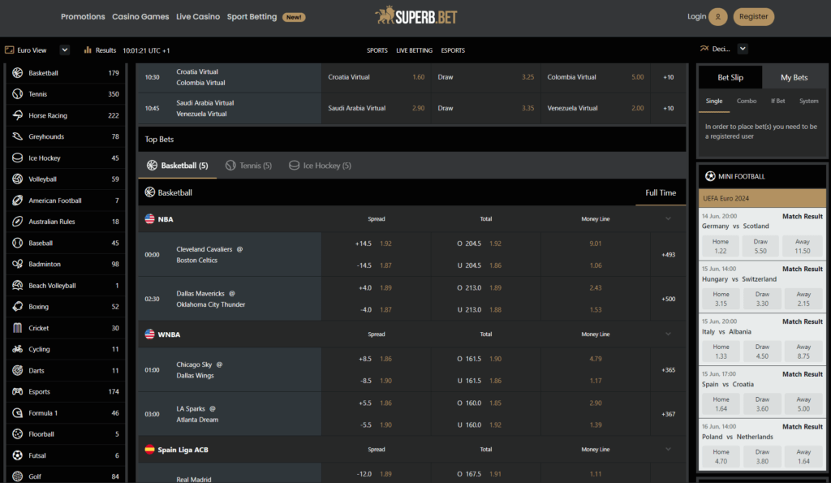Open the Ice Hockey (5) top bets tab
831x483 pixels.
coord(320,165)
